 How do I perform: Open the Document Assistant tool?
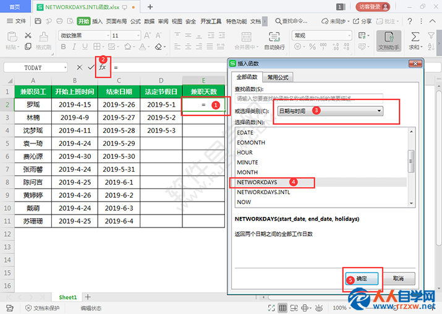click(x=389, y=41)
